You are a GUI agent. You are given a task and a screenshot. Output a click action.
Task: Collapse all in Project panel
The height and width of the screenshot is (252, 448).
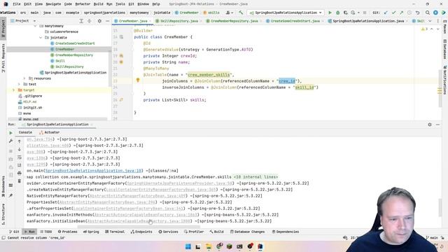tap(90, 21)
